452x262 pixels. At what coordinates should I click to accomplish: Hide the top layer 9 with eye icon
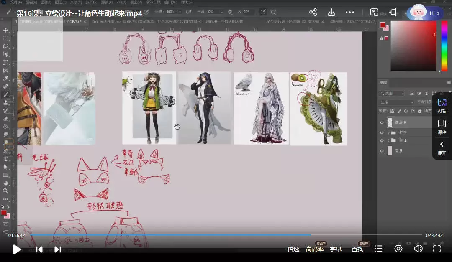coord(382,123)
